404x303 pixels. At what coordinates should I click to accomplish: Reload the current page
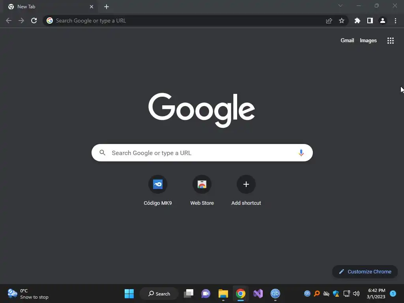(x=34, y=21)
